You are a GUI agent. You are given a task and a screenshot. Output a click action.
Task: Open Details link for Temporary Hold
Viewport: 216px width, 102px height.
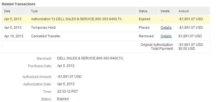point(166,28)
